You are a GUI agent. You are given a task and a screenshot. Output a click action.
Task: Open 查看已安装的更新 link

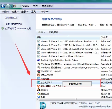(x=14, y=24)
